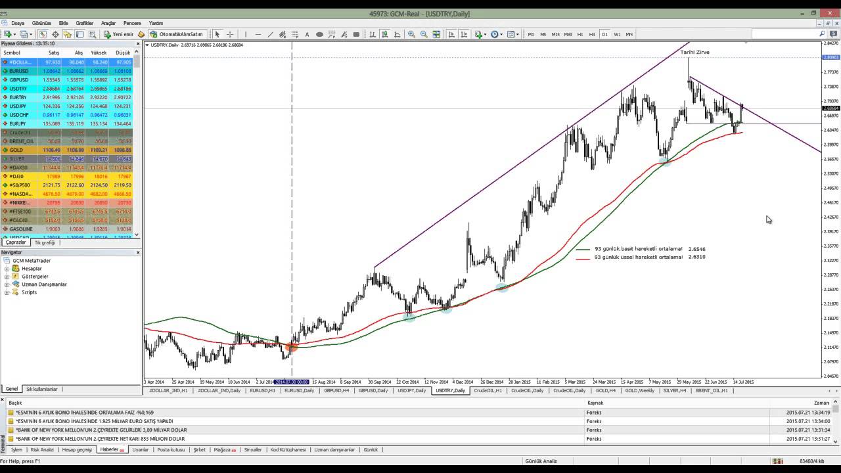Toggle the OtomatikAlımSatım button

pos(178,34)
